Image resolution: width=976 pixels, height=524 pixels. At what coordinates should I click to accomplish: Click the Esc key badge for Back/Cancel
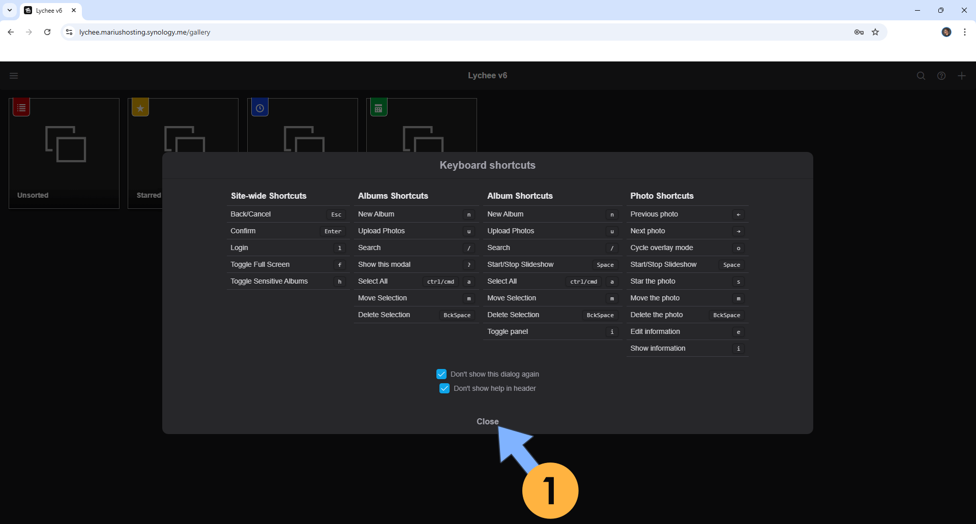[x=336, y=214]
